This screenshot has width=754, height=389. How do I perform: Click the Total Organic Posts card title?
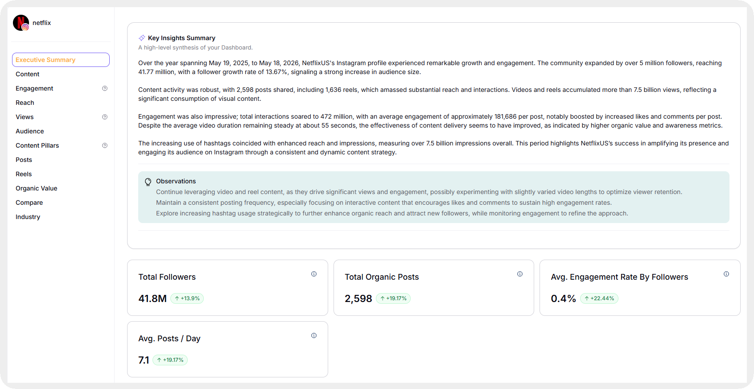click(x=382, y=277)
